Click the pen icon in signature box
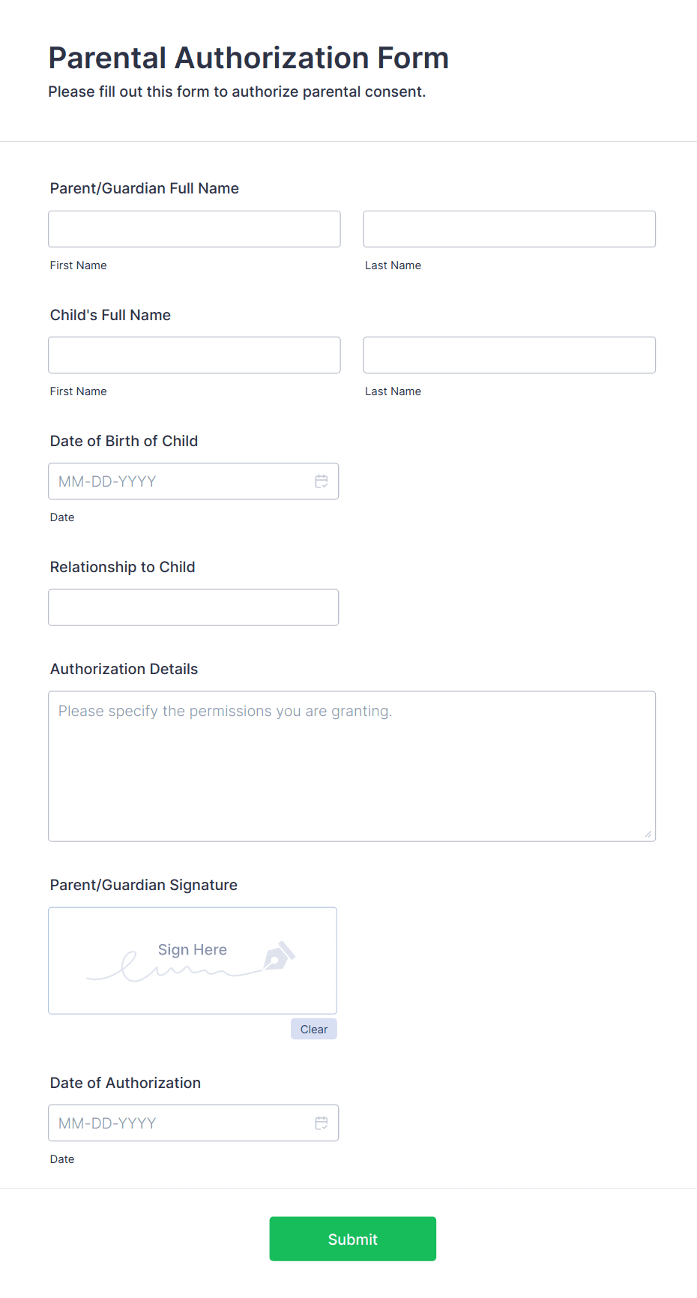This screenshot has height=1298, width=697. tap(279, 956)
